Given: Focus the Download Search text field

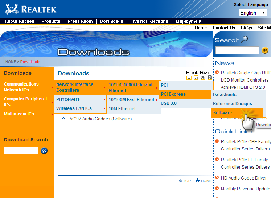Looking at the screenshot, I should click(21, 150).
